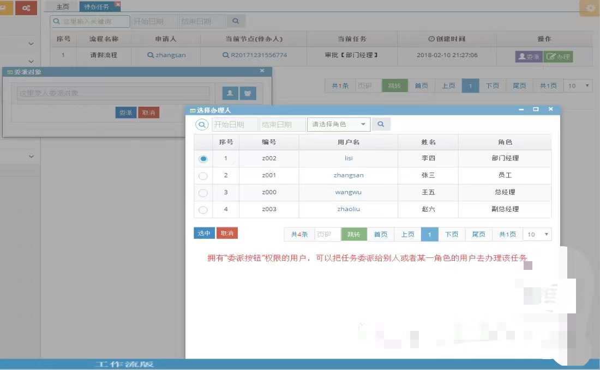600x370 pixels.
Task: Click page number 1 in 选择办理人 pagination
Action: (x=430, y=234)
